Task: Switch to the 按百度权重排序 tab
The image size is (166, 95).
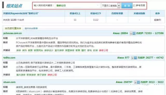Action: click(13, 28)
